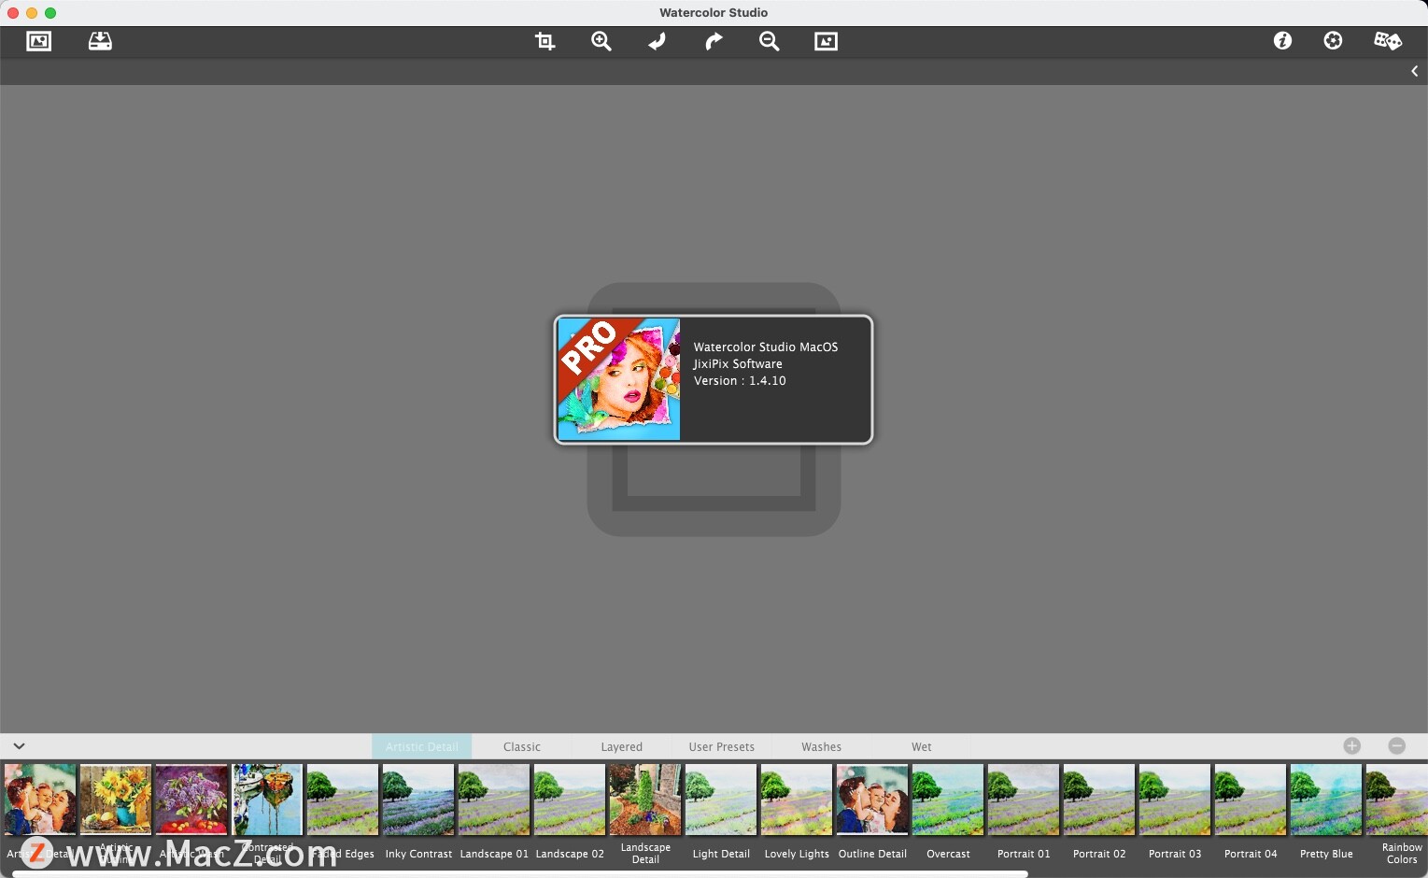
Task: Switch to the Washes tab
Action: (x=822, y=746)
